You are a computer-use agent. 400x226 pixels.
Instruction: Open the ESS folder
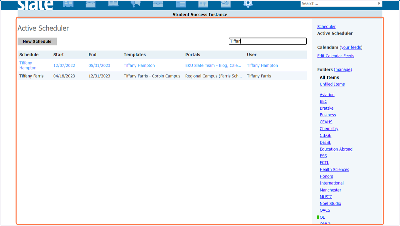tap(323, 156)
